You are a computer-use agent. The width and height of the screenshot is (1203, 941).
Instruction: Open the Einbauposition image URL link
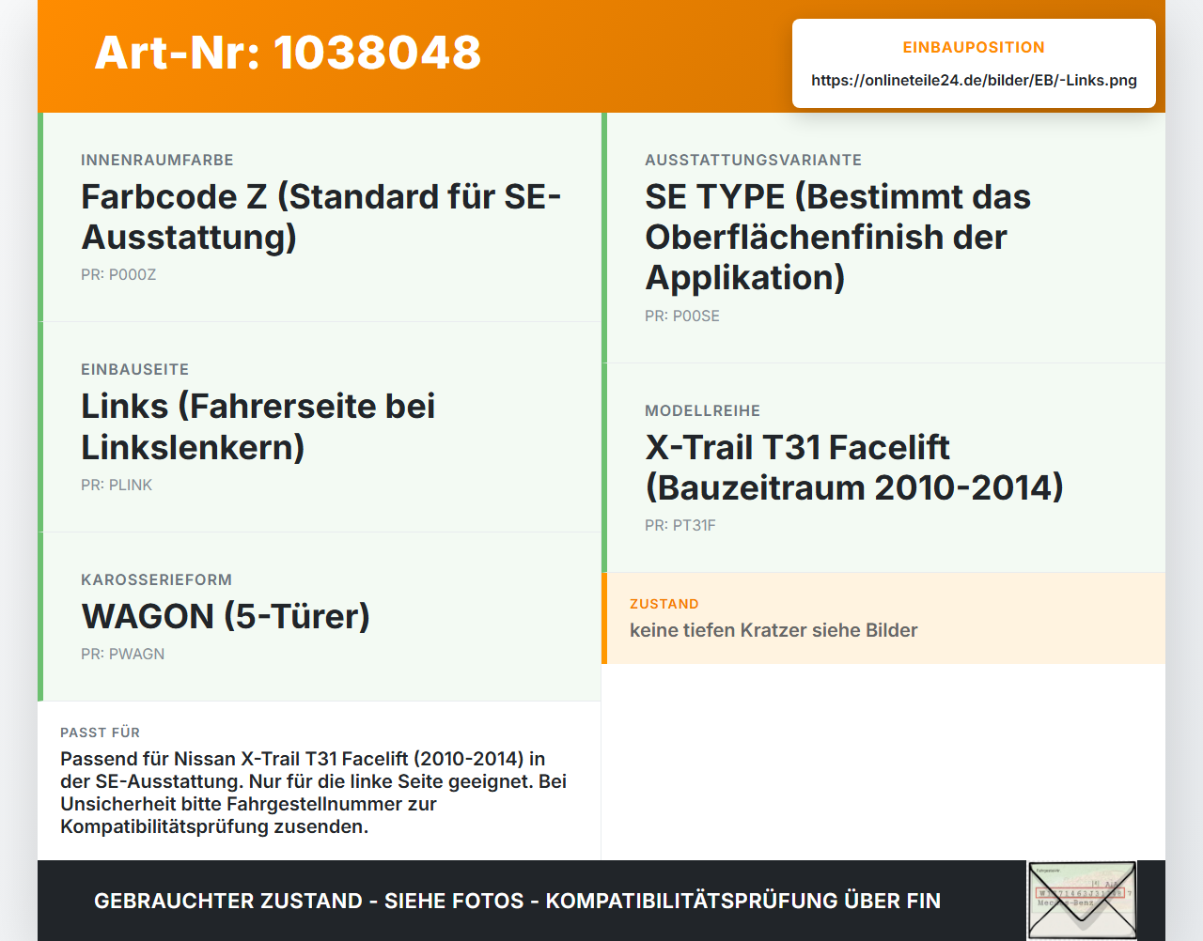[x=974, y=80]
